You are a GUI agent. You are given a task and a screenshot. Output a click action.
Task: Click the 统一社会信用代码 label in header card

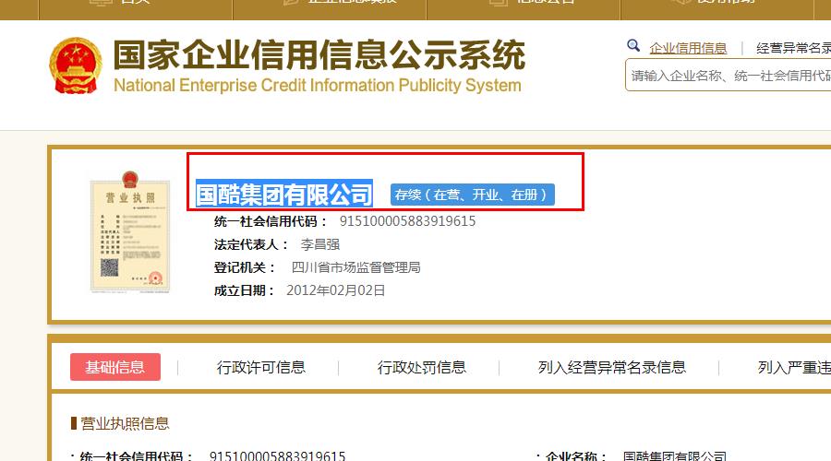point(271,221)
